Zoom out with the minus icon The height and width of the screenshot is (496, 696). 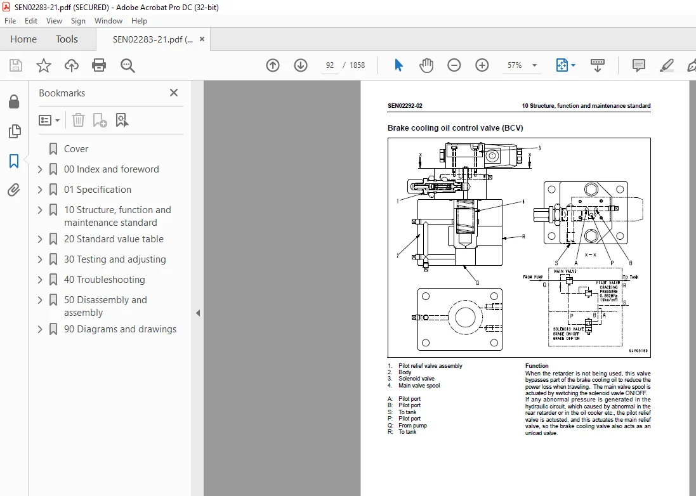[x=454, y=66]
